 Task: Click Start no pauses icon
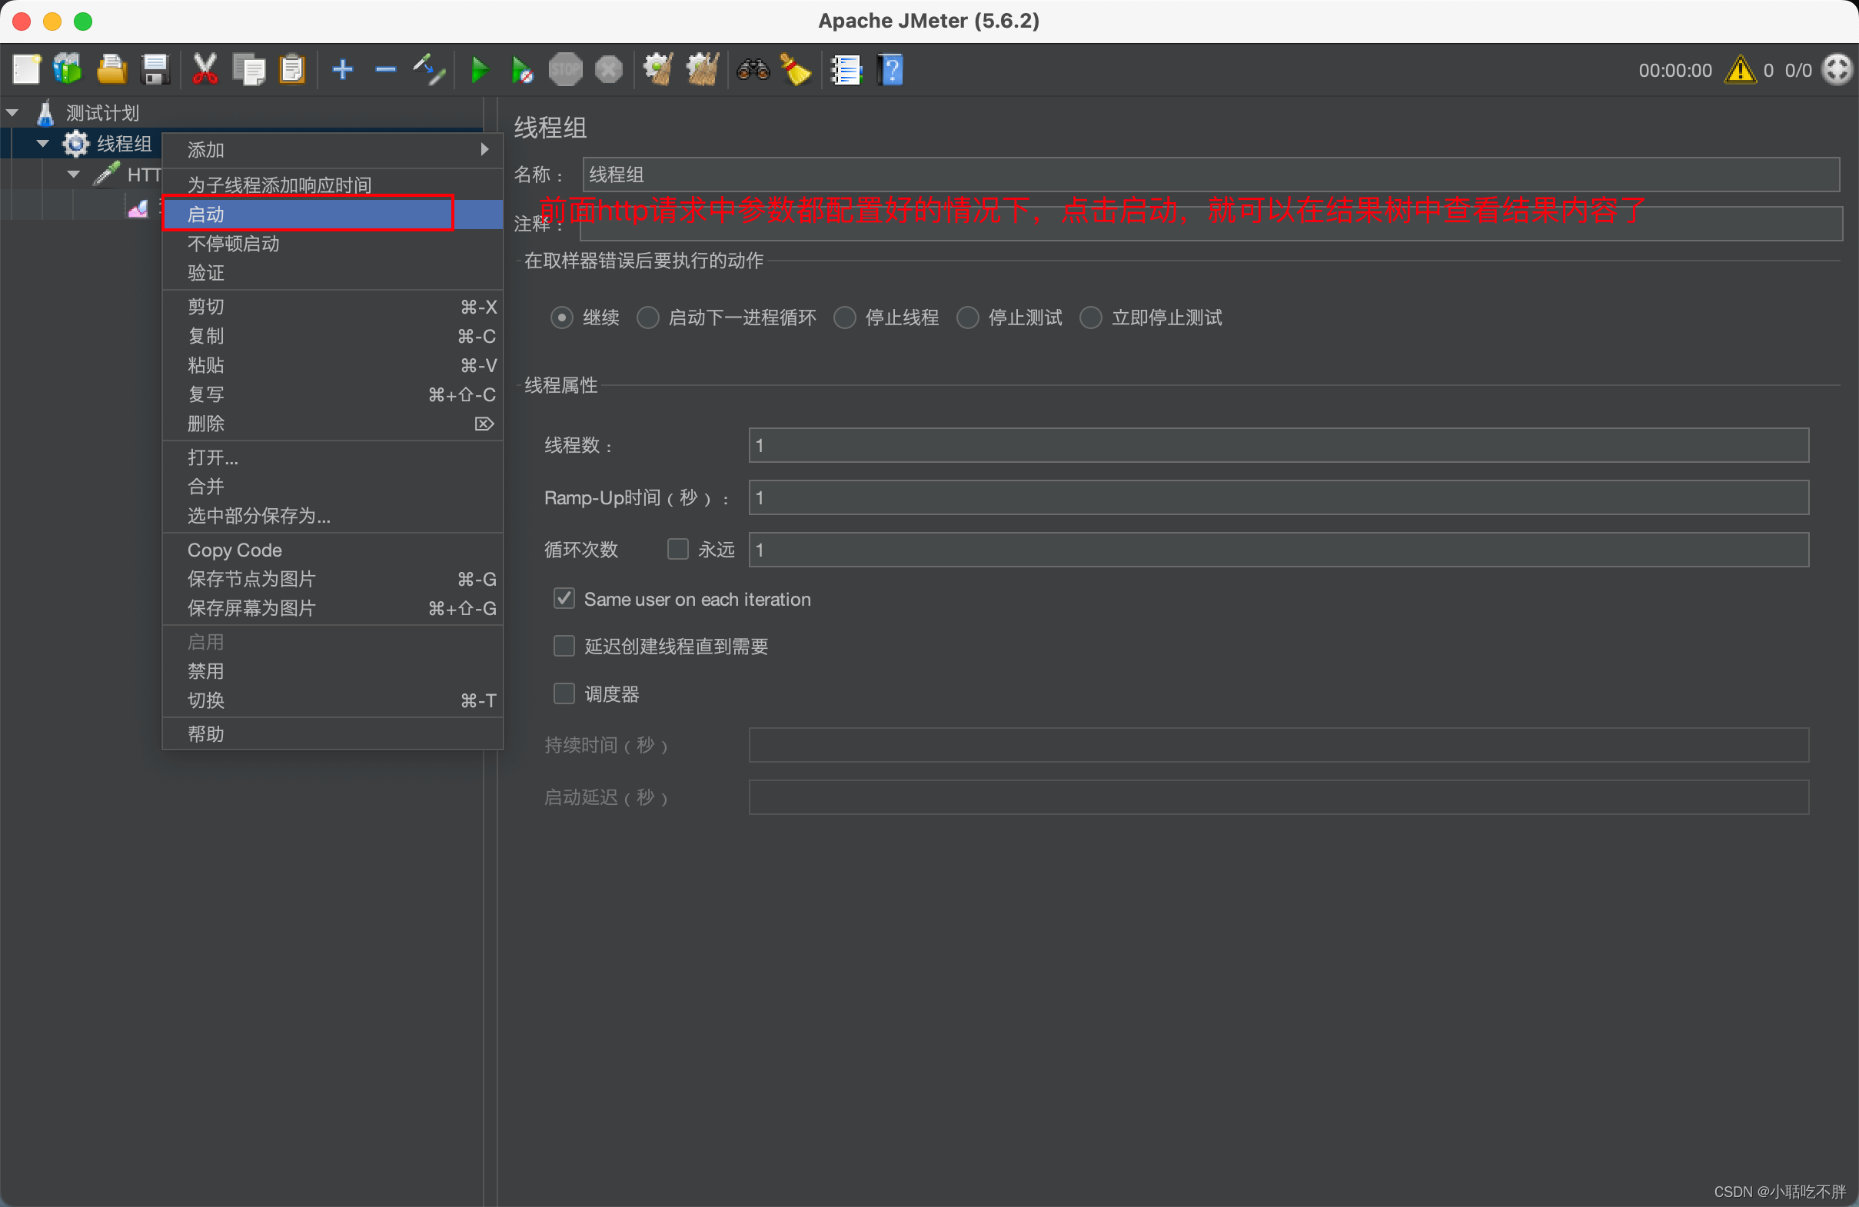[x=522, y=69]
